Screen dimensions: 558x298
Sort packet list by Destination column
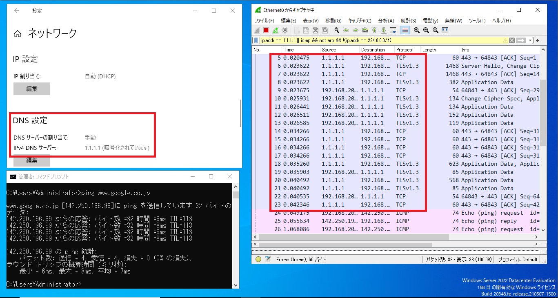[377, 49]
